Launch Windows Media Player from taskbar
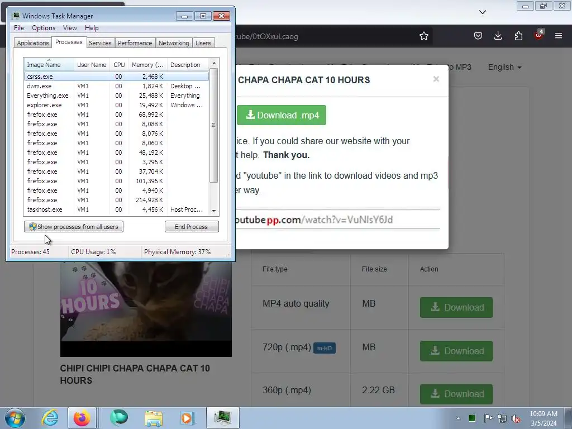The height and width of the screenshot is (429, 572). (x=188, y=418)
